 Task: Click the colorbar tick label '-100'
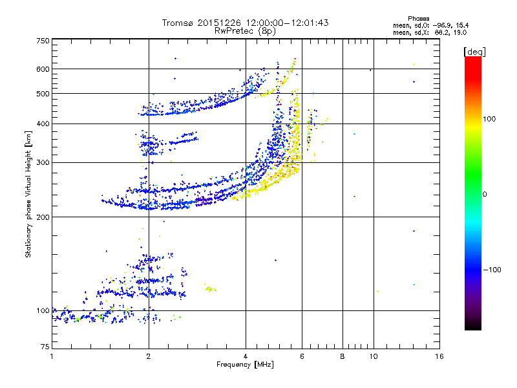pos(492,270)
